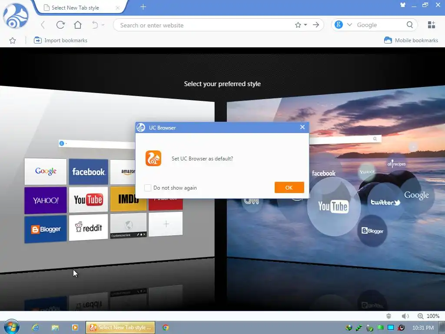Click the facebook bubble in seascape preview

pos(324,173)
